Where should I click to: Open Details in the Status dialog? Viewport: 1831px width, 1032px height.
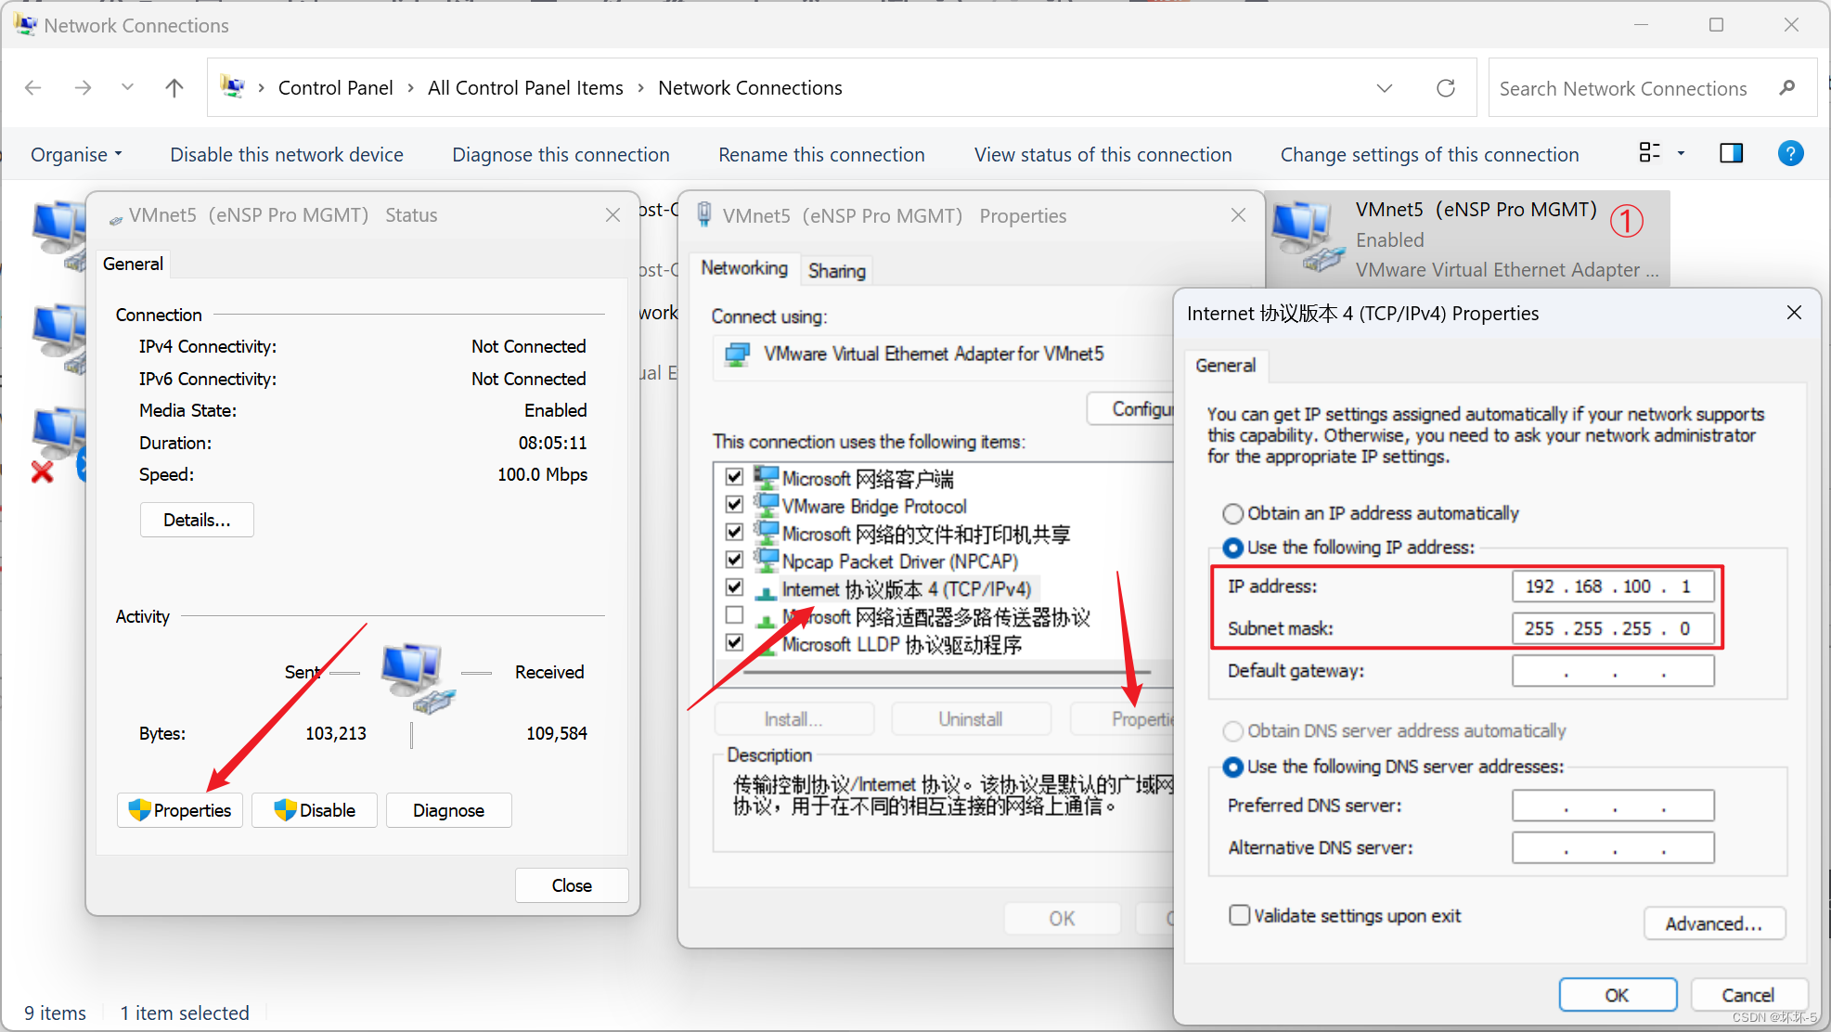(197, 520)
